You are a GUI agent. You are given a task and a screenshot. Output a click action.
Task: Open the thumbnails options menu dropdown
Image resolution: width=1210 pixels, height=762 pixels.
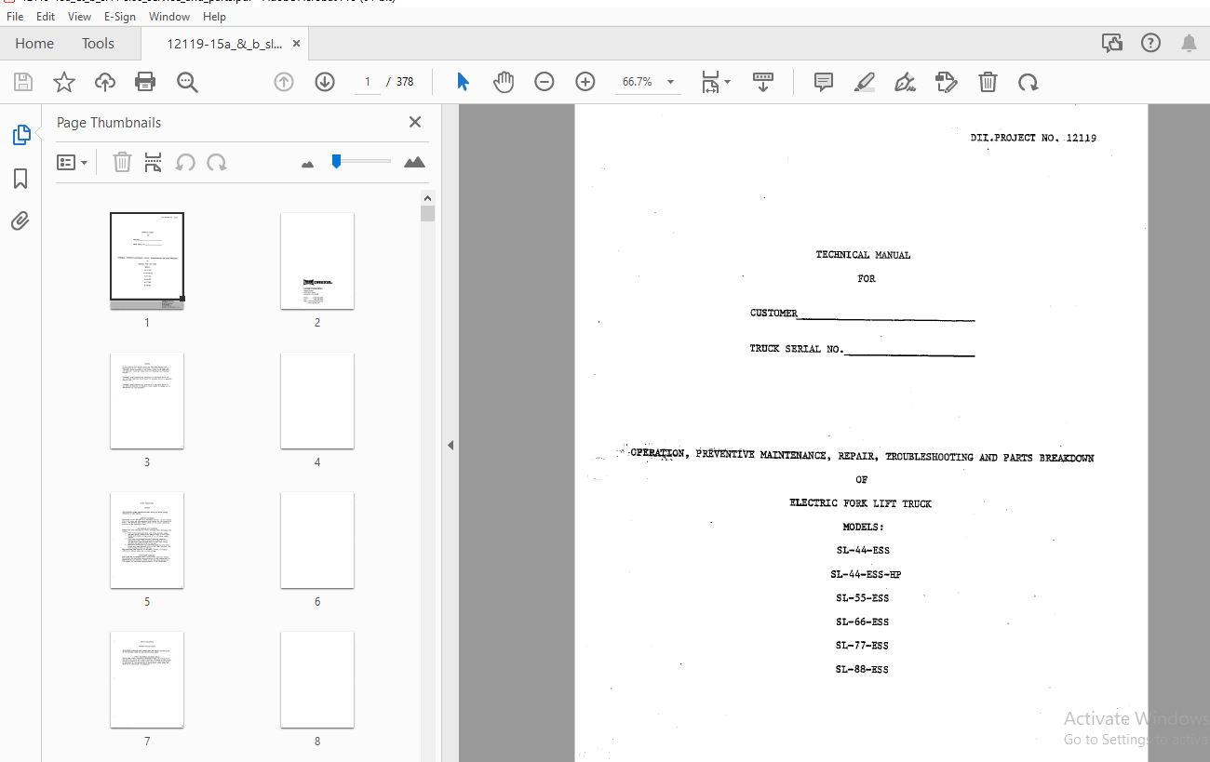pos(72,163)
